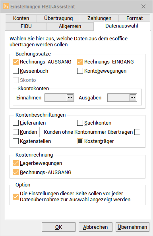Confirm settings with the OK button
This screenshot has width=153, height=236.
click(x=58, y=227)
